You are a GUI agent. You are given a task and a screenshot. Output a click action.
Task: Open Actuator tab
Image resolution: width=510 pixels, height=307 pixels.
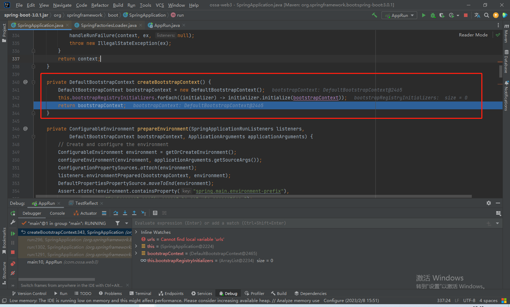[x=85, y=213]
